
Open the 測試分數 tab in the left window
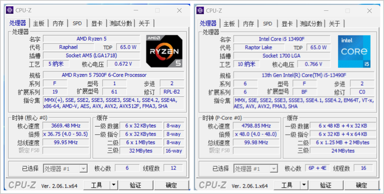coord(120,23)
